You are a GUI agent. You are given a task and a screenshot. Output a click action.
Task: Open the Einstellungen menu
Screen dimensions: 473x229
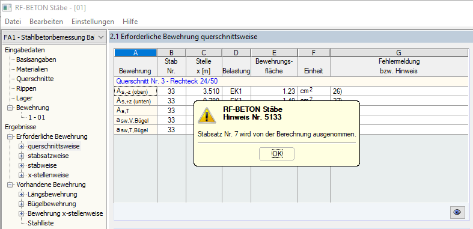click(x=93, y=22)
